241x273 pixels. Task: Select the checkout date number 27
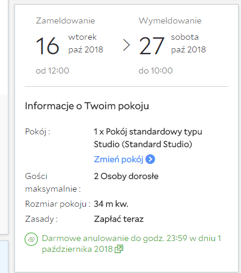pyautogui.click(x=151, y=46)
